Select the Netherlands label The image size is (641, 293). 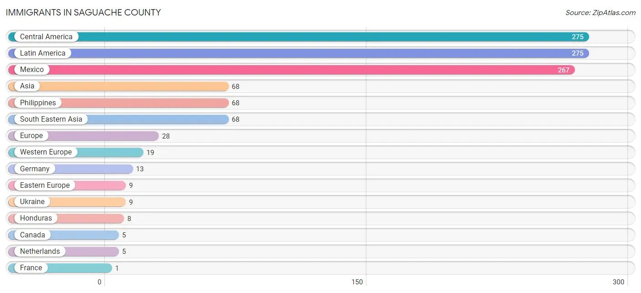coord(40,252)
